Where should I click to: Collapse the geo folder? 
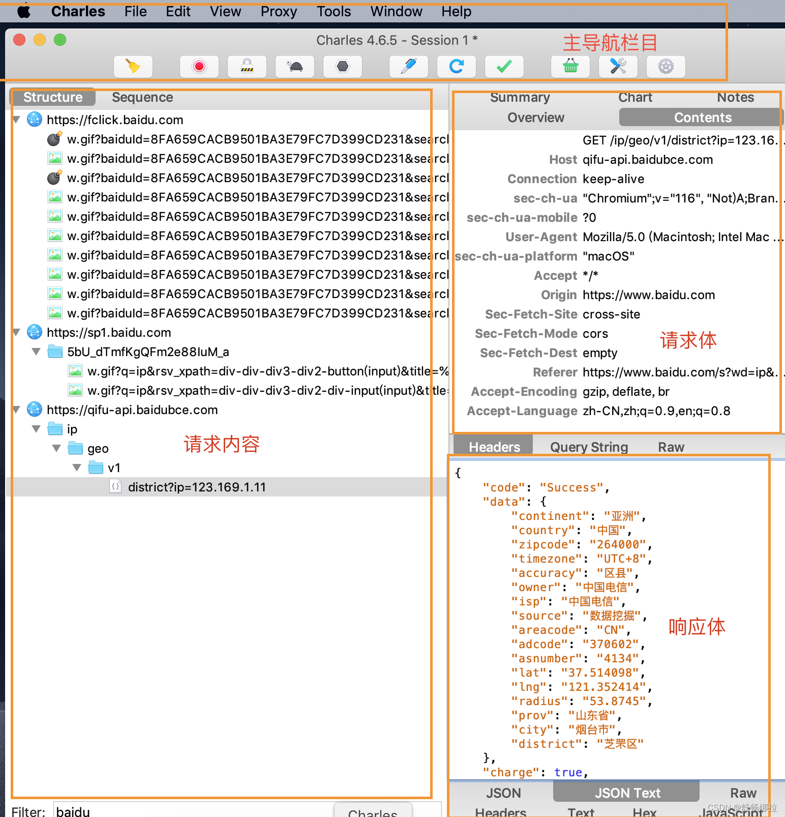(56, 448)
